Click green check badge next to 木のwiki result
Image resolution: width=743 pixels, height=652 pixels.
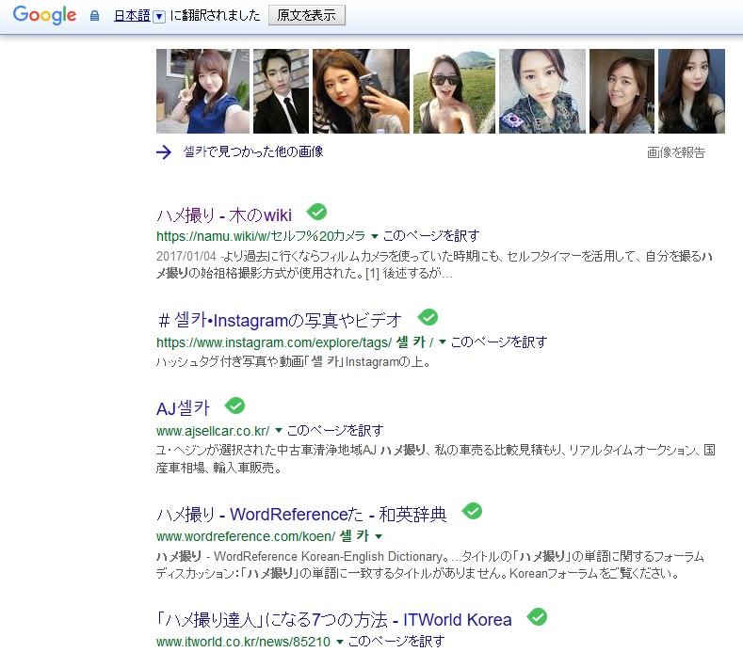pyautogui.click(x=316, y=211)
